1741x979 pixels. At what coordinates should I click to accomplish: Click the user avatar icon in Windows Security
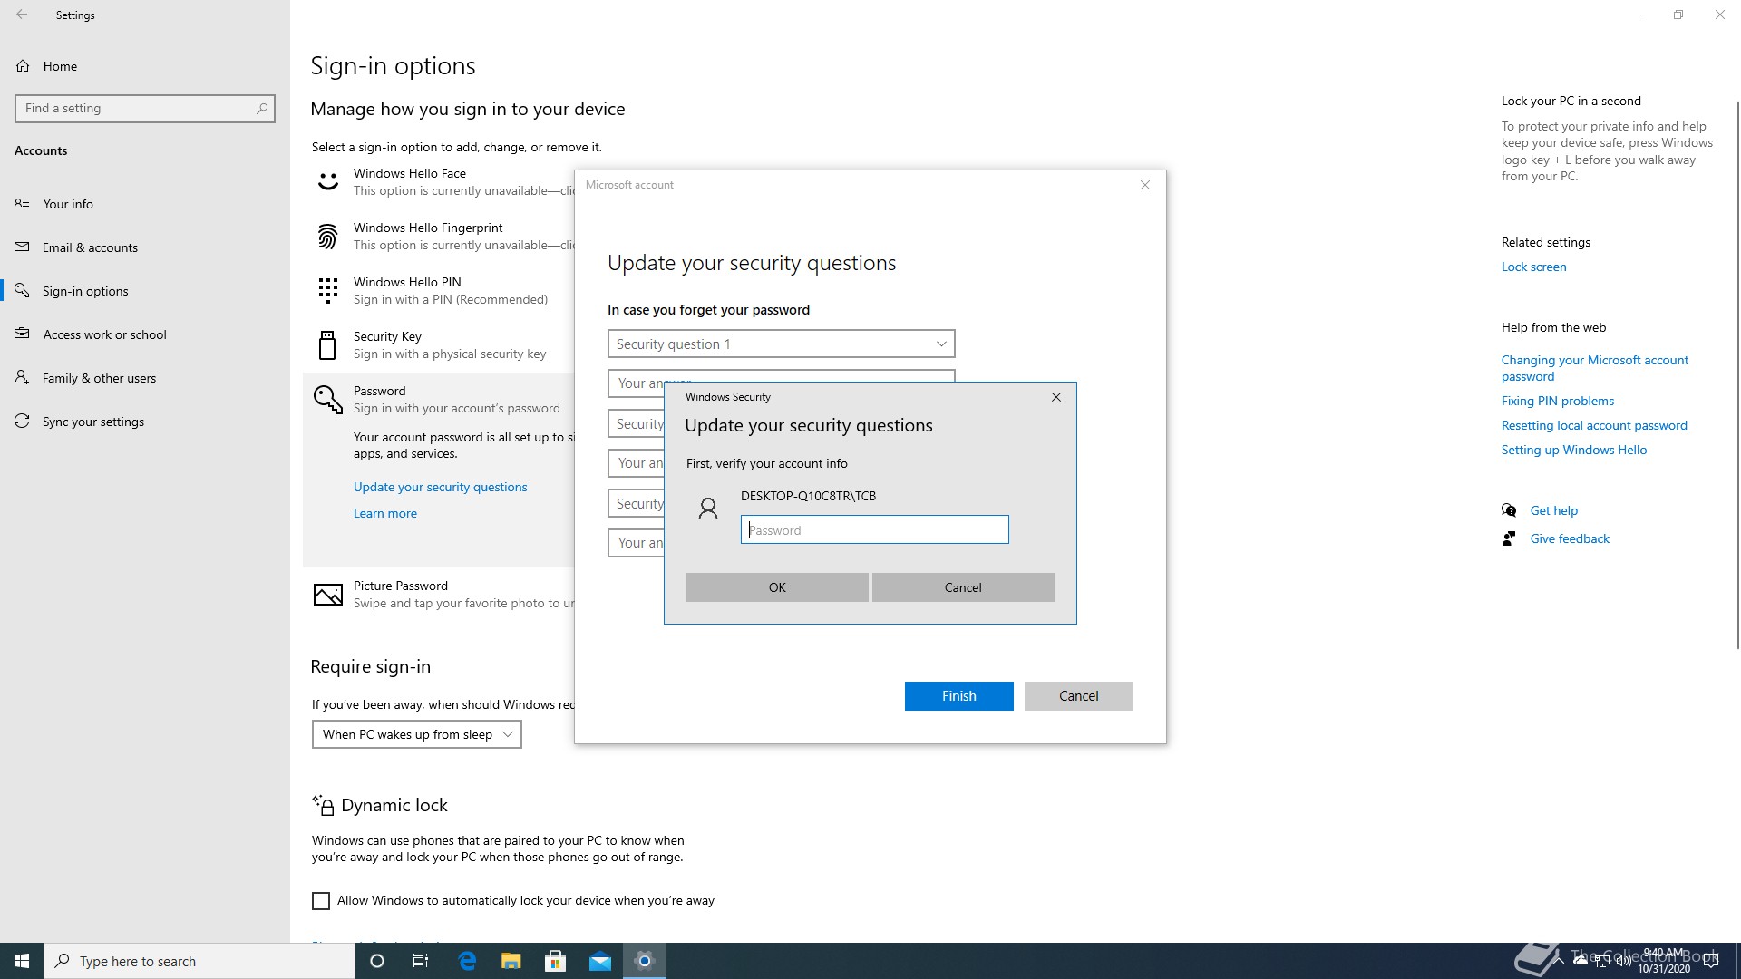pyautogui.click(x=708, y=509)
